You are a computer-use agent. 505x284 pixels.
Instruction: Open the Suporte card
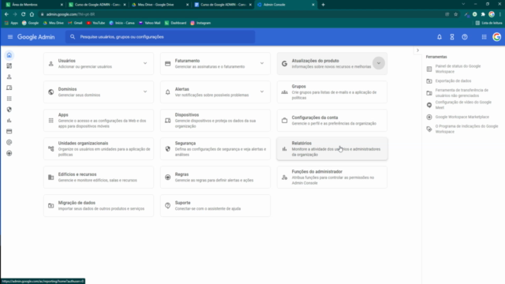tap(215, 205)
